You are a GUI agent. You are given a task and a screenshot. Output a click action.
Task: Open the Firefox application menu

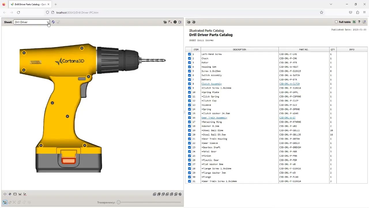click(364, 12)
